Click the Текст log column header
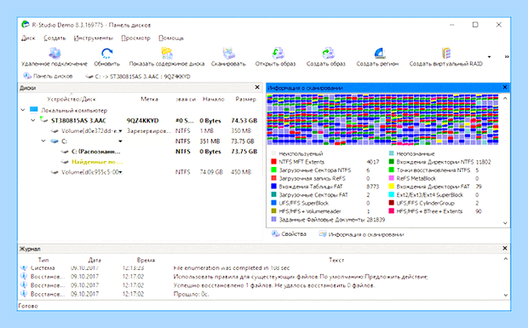 [x=336, y=260]
